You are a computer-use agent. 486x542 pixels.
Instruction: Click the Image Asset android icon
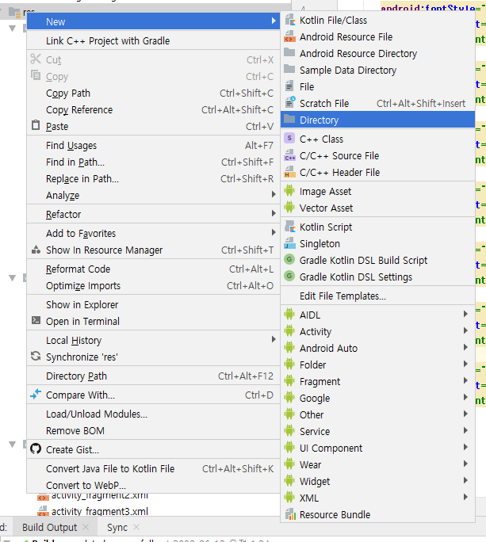coord(289,191)
